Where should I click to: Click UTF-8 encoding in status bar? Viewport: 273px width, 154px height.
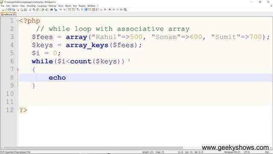247,152
